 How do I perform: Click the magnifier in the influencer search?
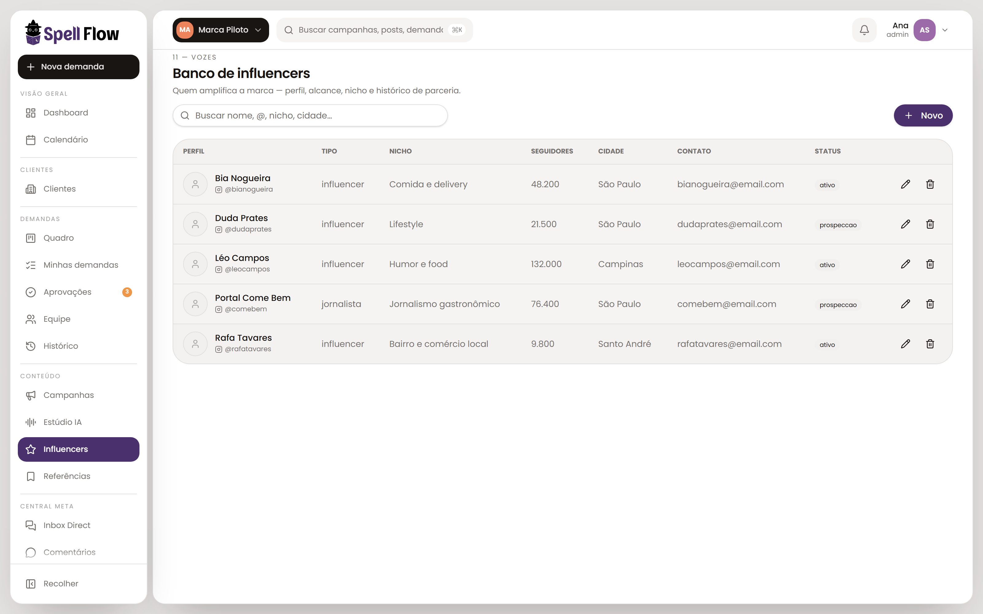click(x=185, y=116)
